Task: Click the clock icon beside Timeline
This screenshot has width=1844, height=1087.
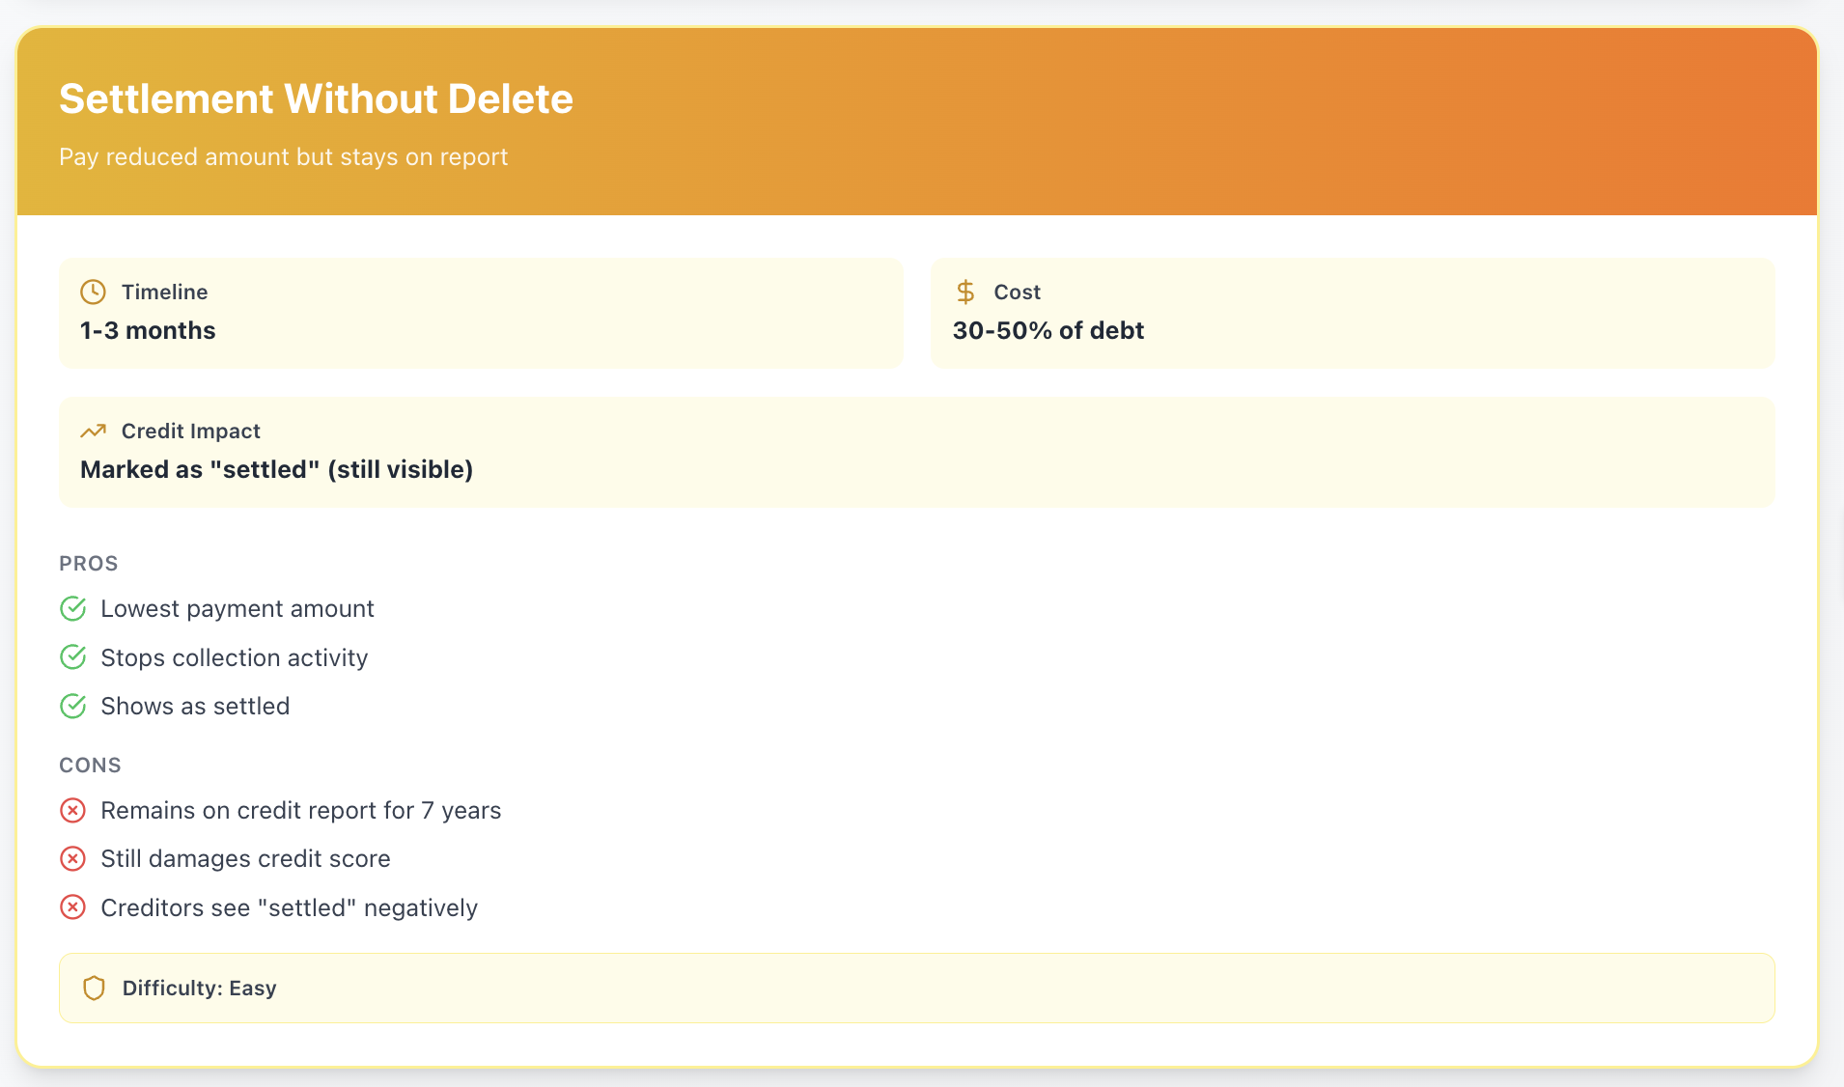Action: click(93, 292)
